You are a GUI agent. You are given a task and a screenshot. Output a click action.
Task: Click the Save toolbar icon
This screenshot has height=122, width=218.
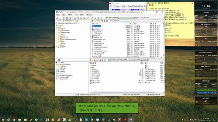(67, 18)
